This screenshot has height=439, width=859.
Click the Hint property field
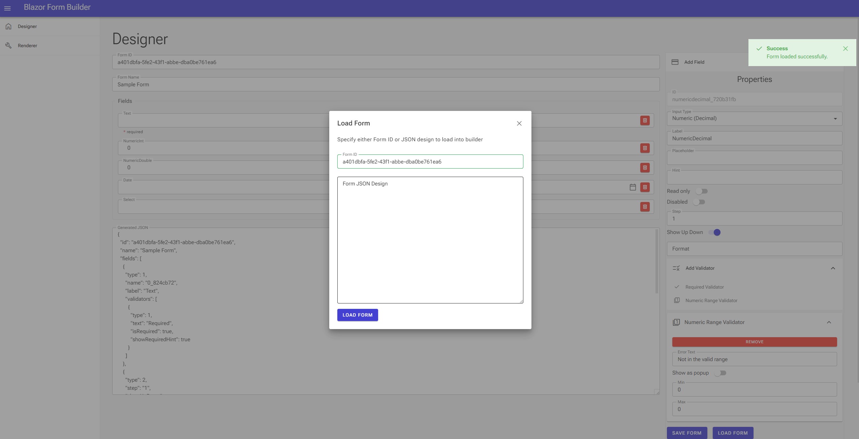[754, 177]
